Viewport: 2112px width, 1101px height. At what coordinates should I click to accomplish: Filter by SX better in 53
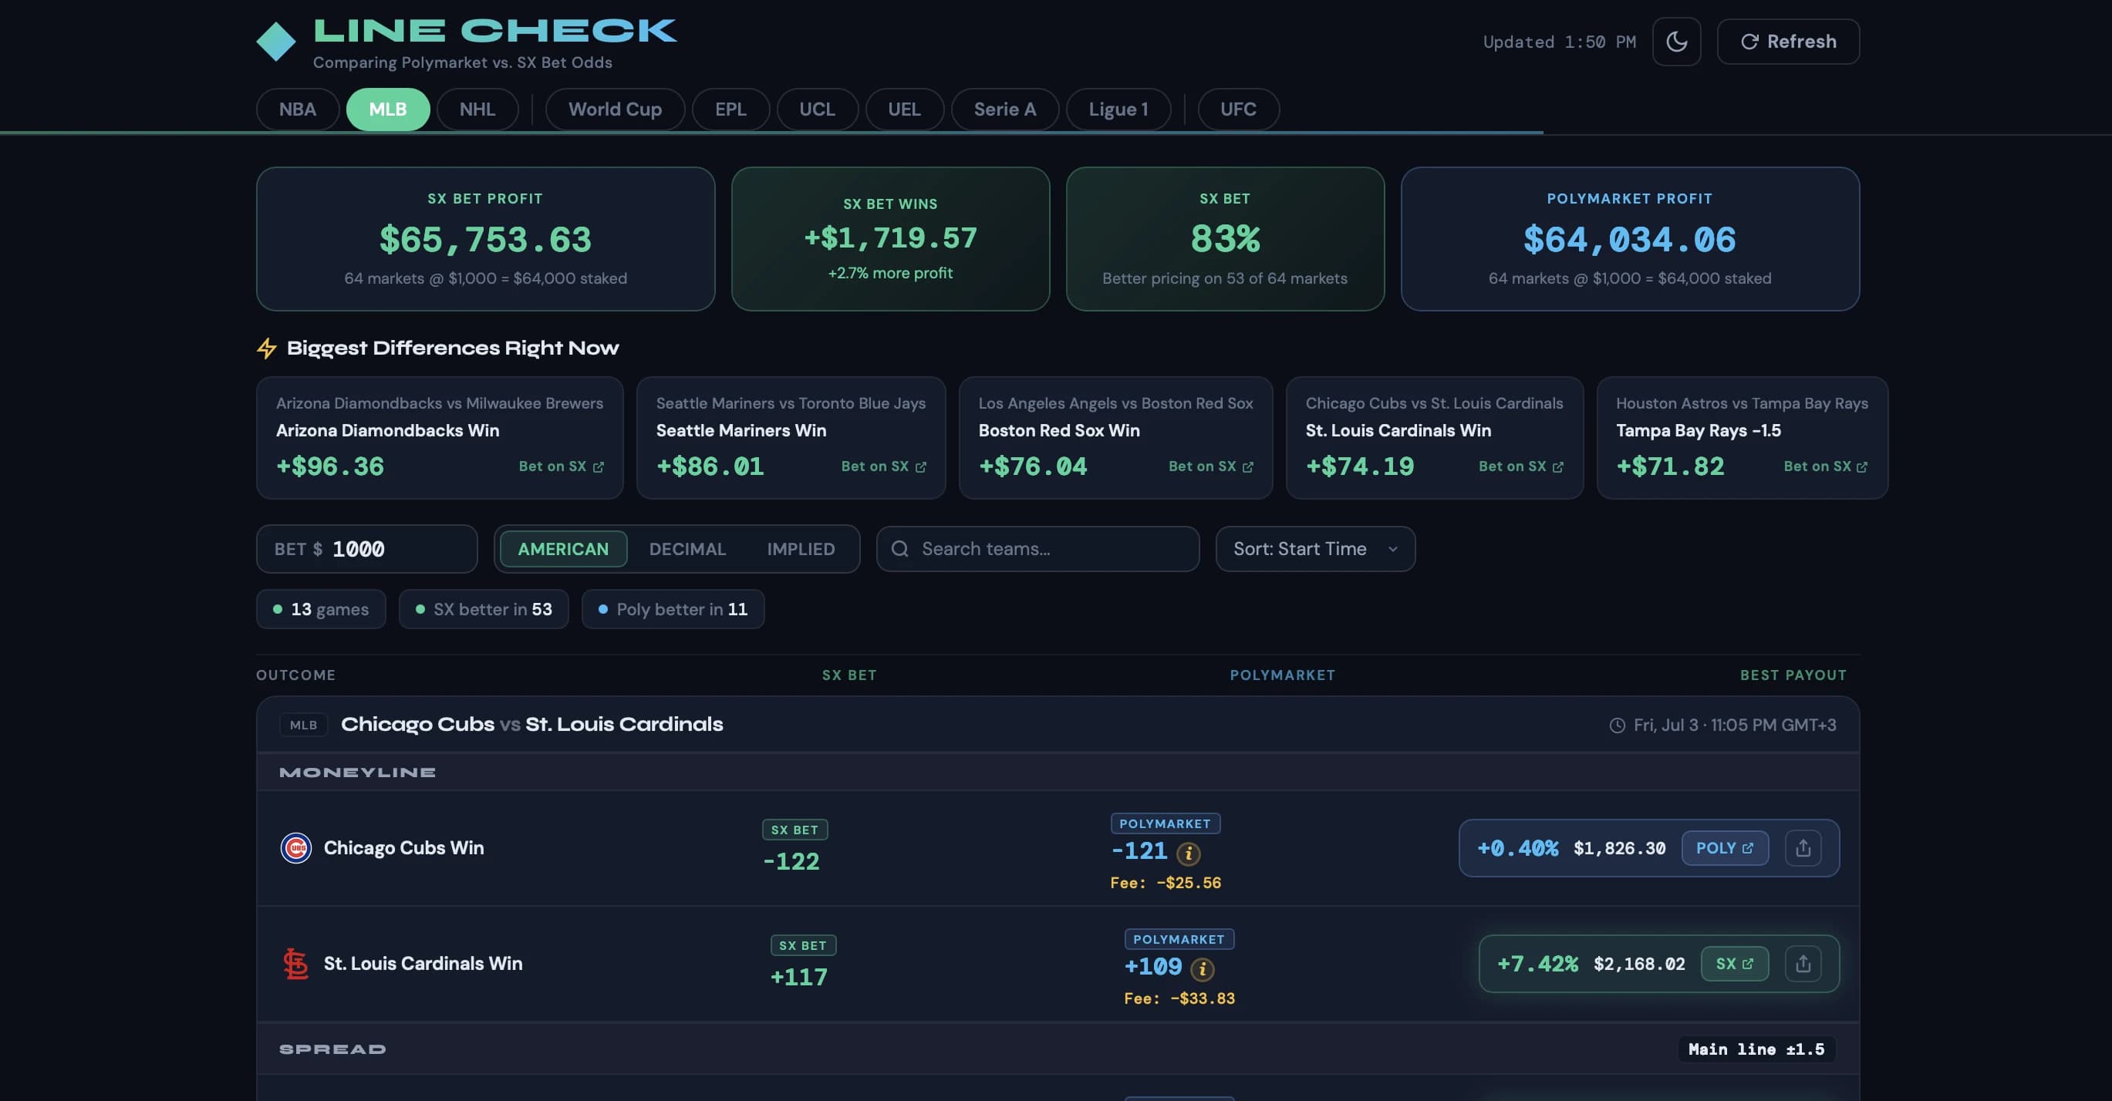click(x=484, y=609)
